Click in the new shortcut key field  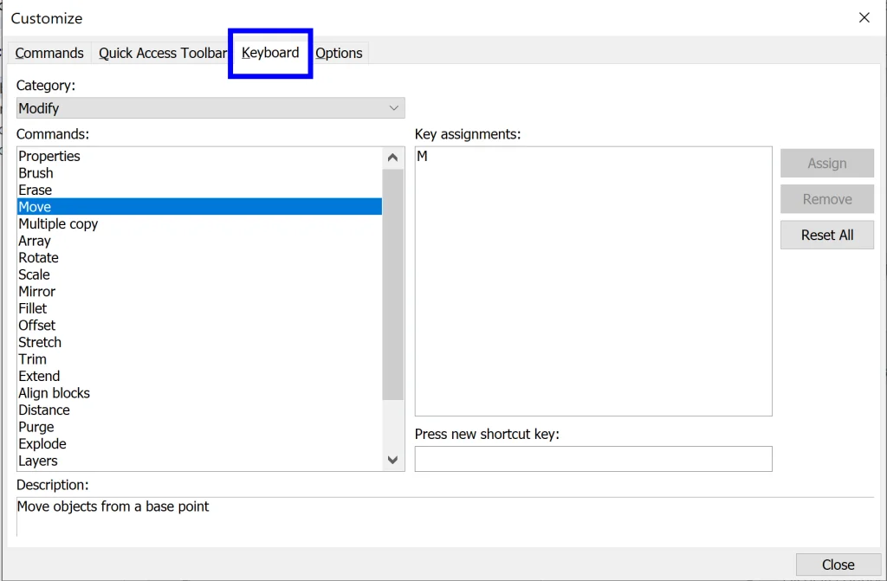[592, 459]
